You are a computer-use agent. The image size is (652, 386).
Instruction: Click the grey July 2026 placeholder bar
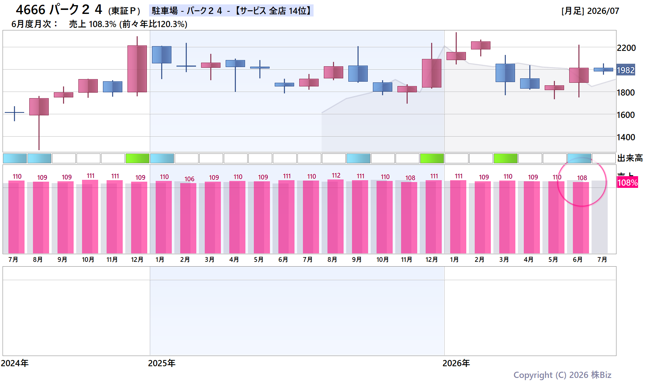click(600, 217)
